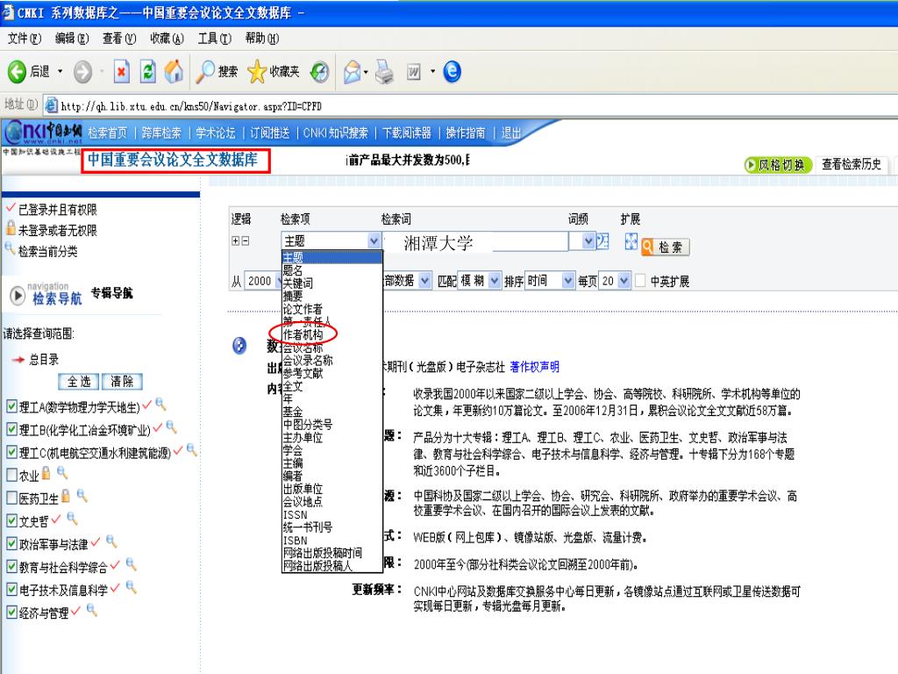Open the 词频 dropdown

pyautogui.click(x=588, y=240)
